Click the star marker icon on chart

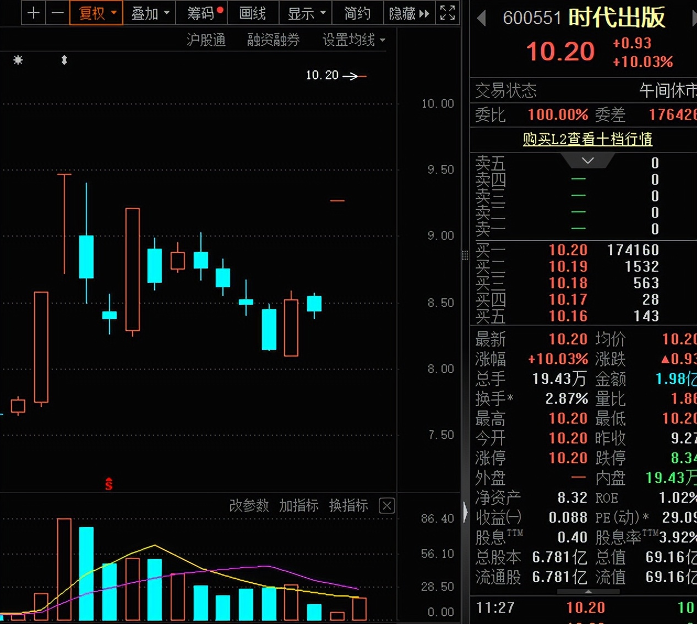(18, 60)
